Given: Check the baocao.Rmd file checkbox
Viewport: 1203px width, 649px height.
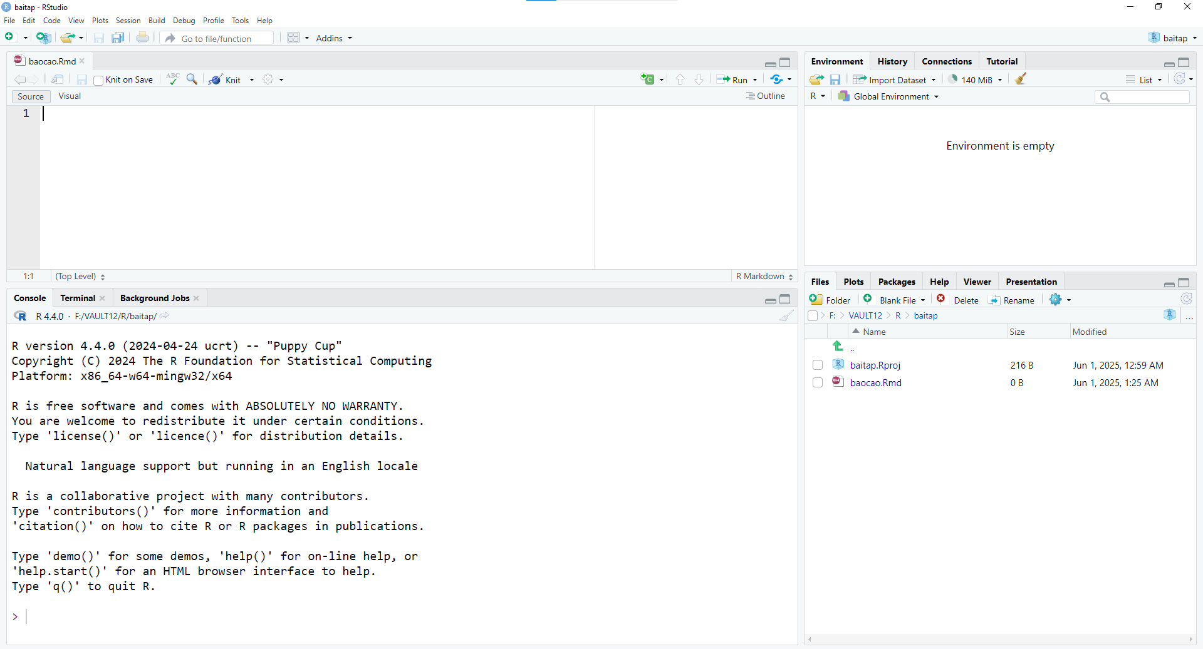Looking at the screenshot, I should (x=818, y=382).
